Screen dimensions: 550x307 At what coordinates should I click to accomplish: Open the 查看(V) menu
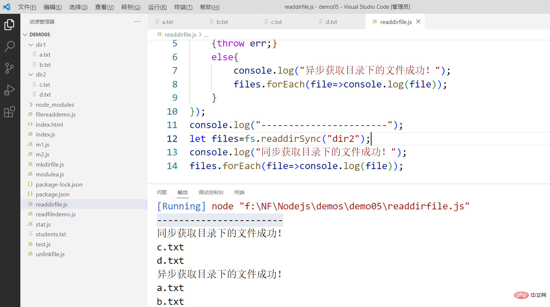pyautogui.click(x=104, y=7)
